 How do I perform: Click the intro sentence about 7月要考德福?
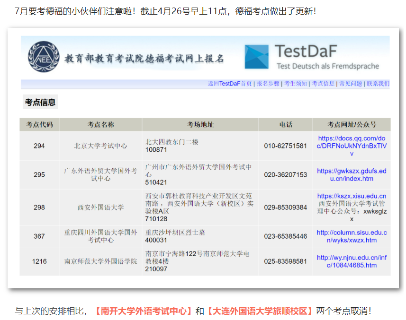166,11
